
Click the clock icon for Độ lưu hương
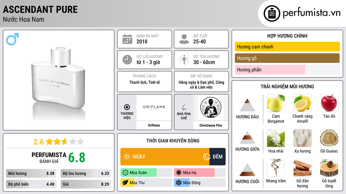(127, 60)
